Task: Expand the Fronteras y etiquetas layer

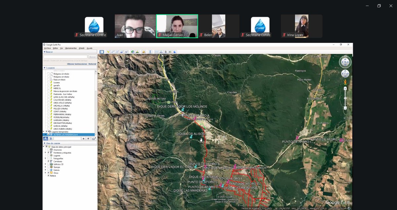Action: coord(45,153)
